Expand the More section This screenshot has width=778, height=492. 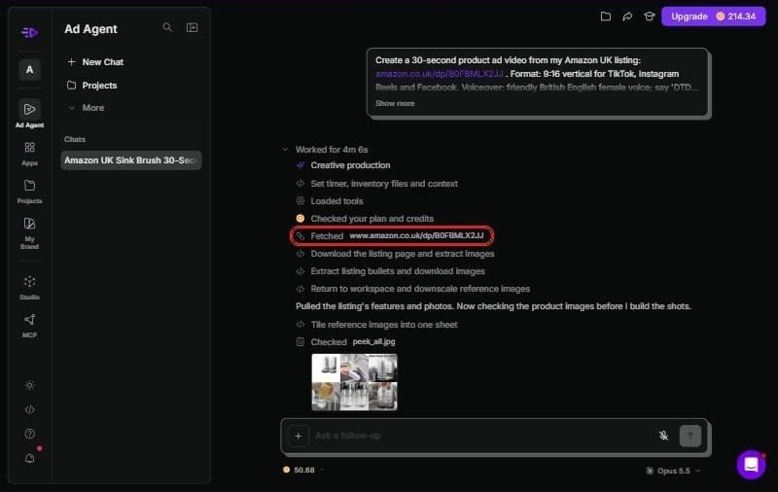[x=87, y=108]
